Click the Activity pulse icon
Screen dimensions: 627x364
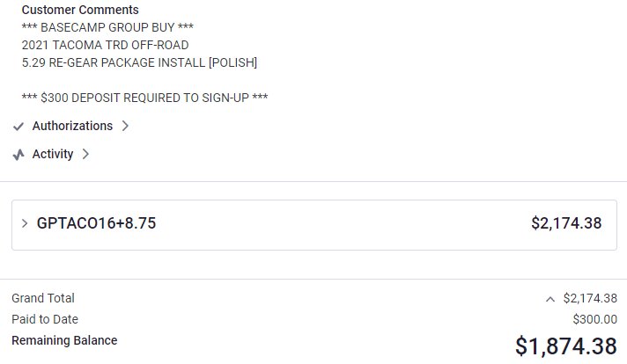coord(18,155)
